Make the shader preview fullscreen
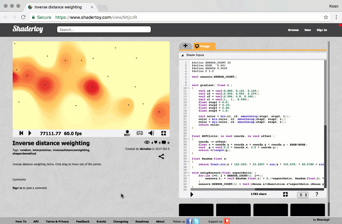 tap(163, 133)
